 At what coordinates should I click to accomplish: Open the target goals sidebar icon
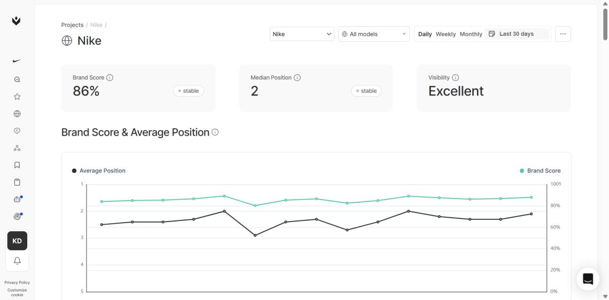click(x=17, y=216)
